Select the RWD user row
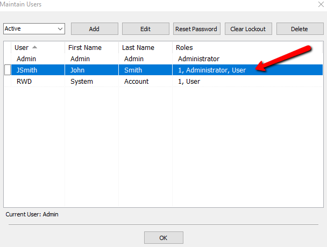The width and height of the screenshot is (327, 247). pos(163,81)
